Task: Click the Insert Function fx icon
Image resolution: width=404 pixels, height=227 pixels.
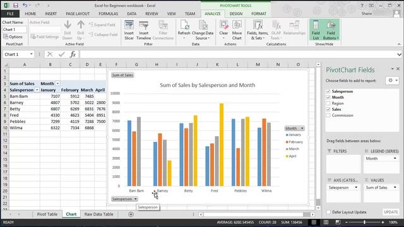Action: [x=73, y=54]
